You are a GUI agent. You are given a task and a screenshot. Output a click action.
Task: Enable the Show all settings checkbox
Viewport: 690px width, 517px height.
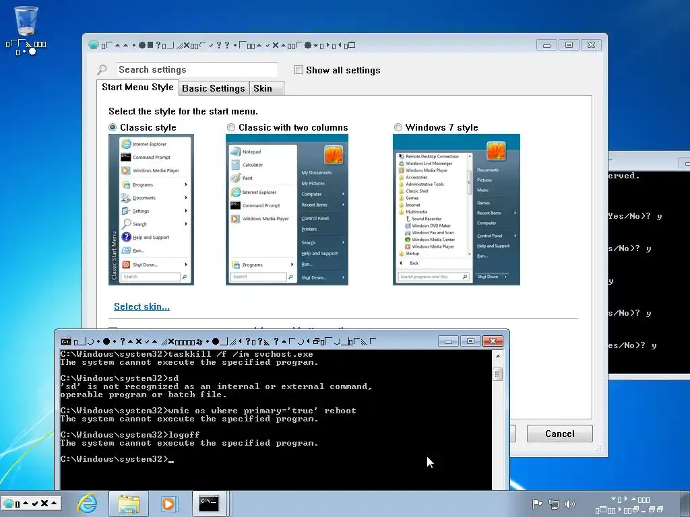(x=299, y=70)
